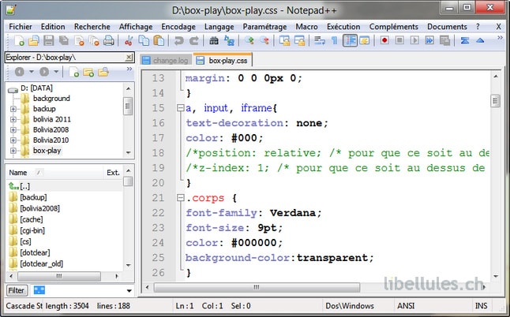The height and width of the screenshot is (317, 510).
Task: Run macro multiple times icon
Action: (x=429, y=40)
